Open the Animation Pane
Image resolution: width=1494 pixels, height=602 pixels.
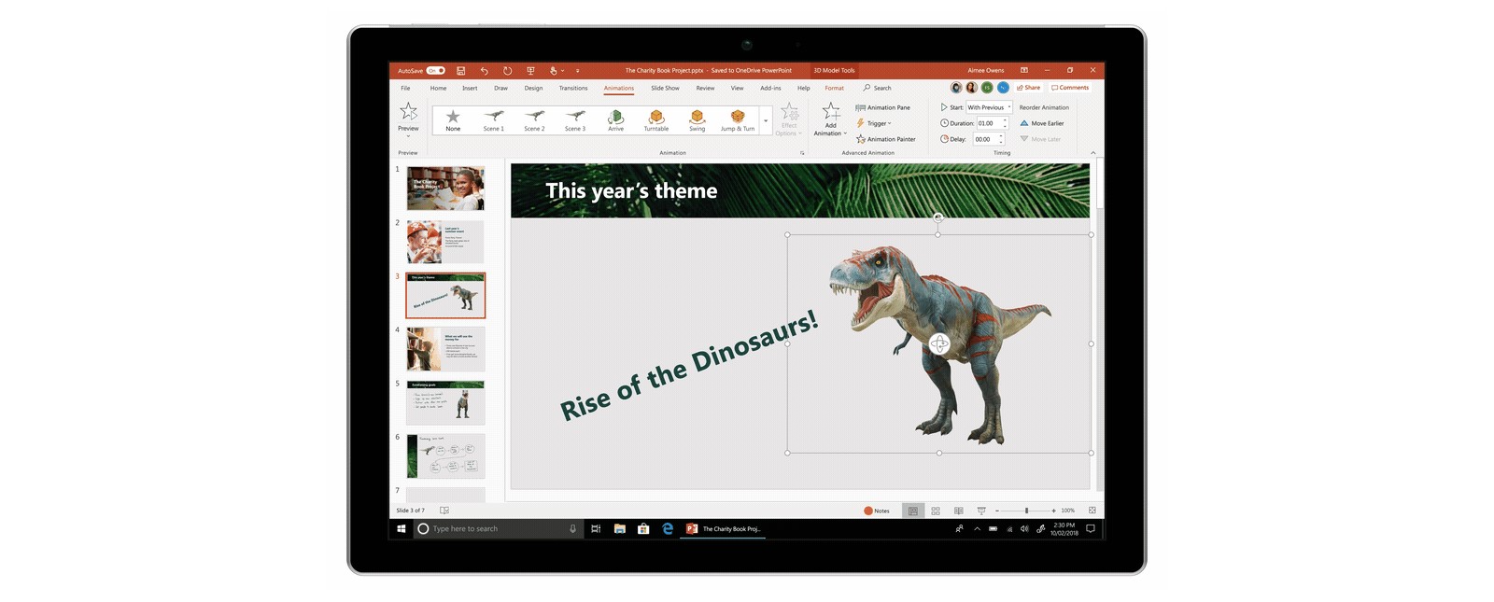[882, 107]
